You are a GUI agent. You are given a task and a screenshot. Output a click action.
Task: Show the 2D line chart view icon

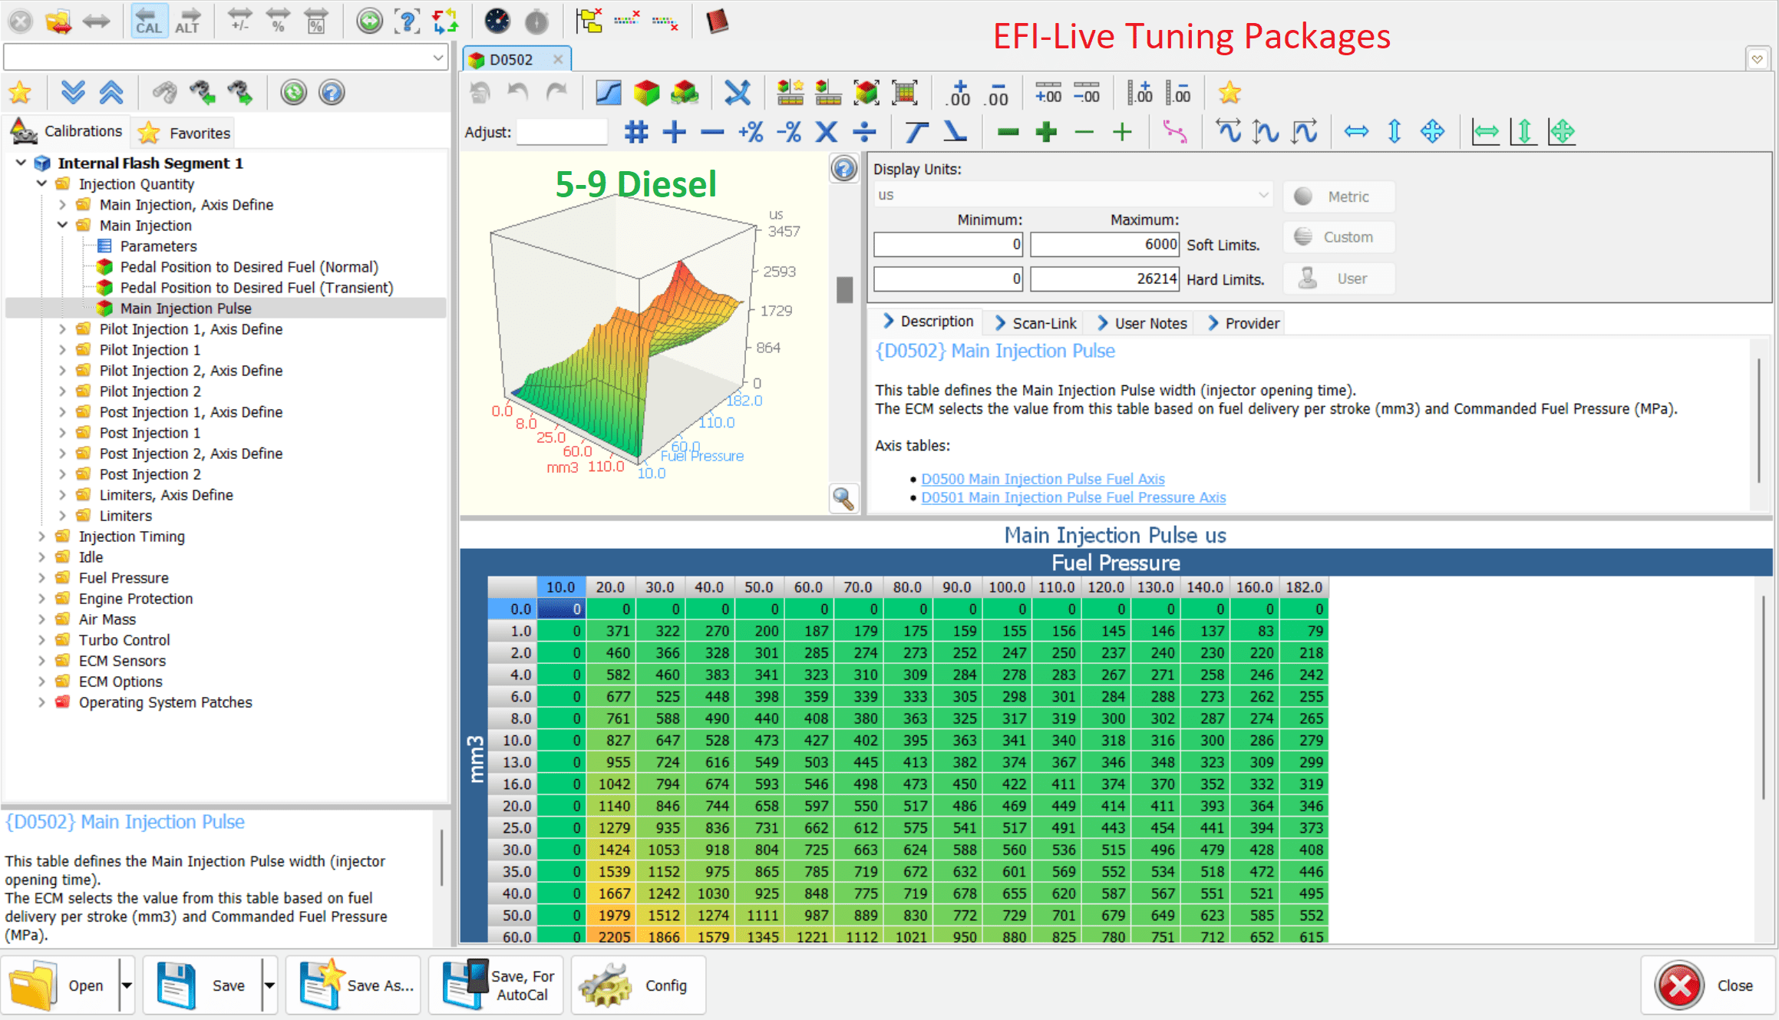[x=608, y=93]
